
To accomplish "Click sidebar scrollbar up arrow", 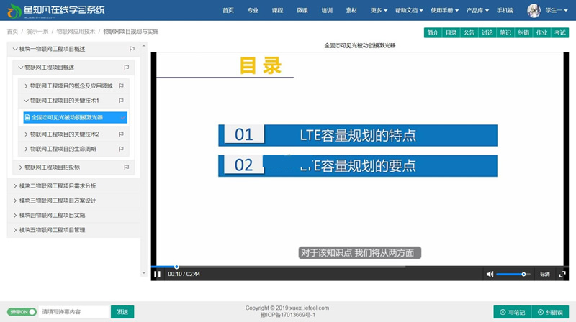I will (143, 46).
